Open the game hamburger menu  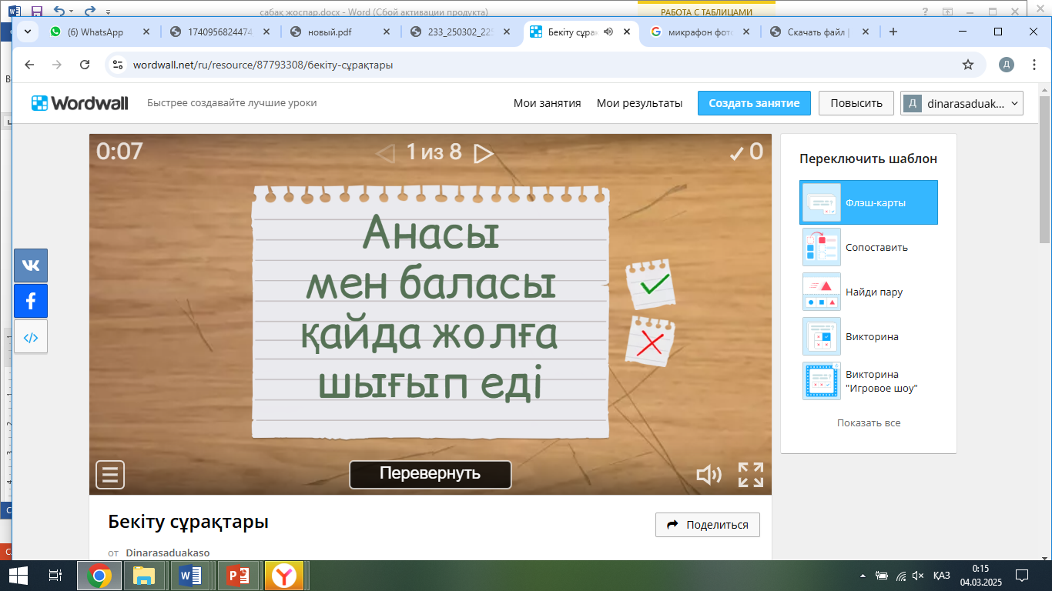pos(110,475)
